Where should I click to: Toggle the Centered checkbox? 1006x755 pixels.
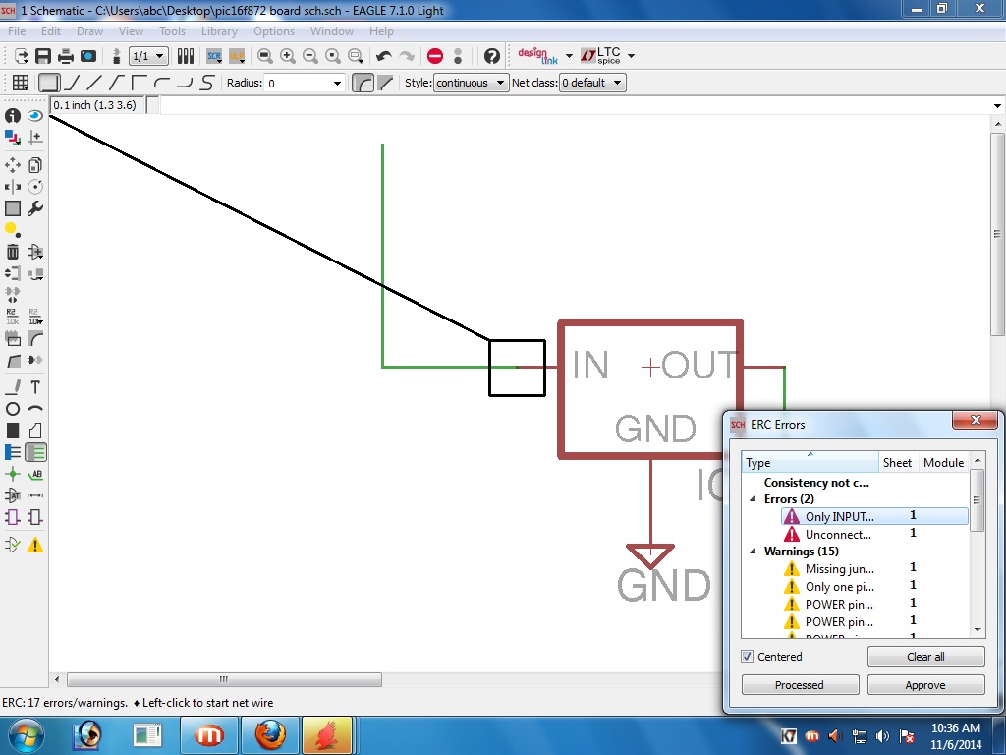click(747, 656)
